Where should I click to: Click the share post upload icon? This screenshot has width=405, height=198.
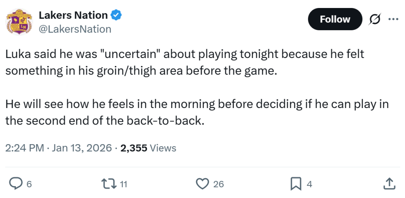(390, 183)
